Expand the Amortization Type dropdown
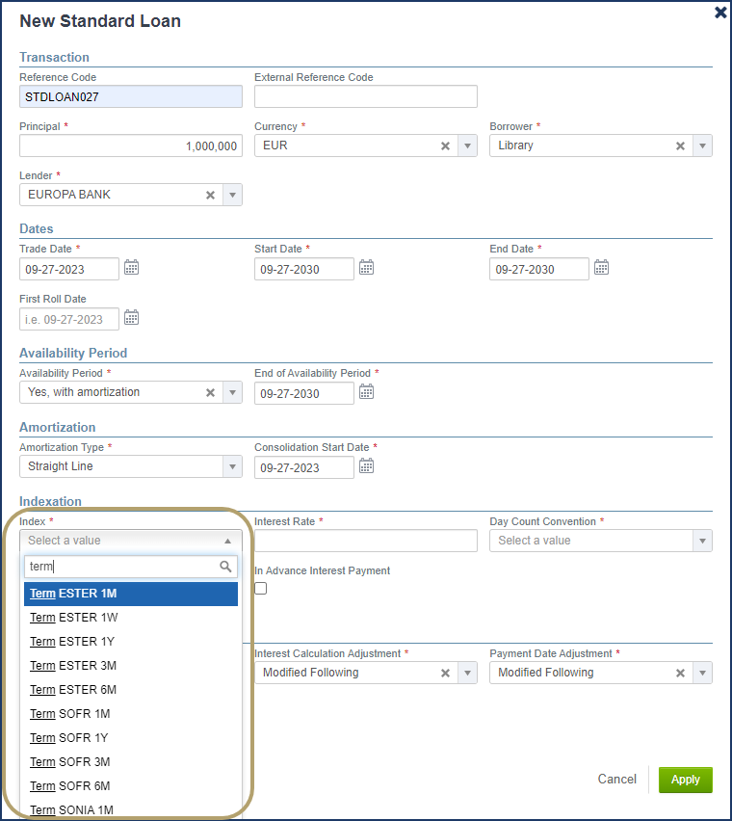The height and width of the screenshot is (821, 732). pos(232,466)
